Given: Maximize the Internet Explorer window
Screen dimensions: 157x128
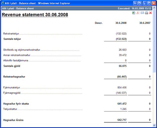Looking at the screenshot, I should click(149, 3).
